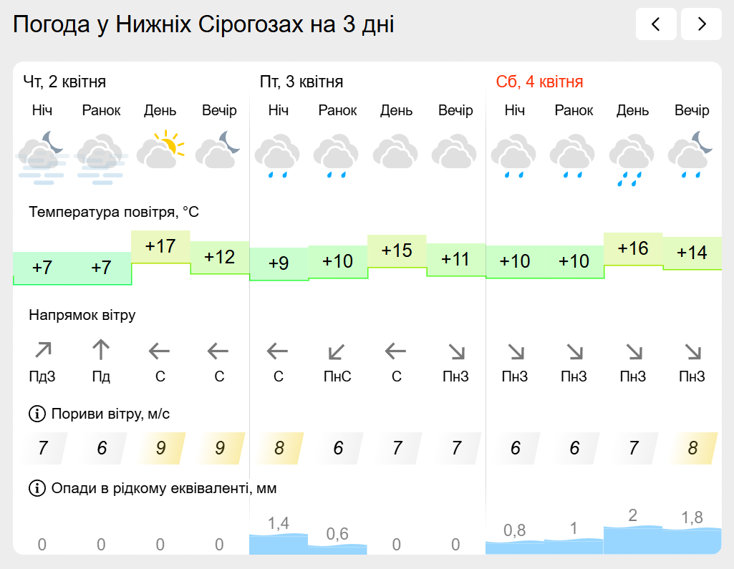This screenshot has width=734, height=569.
Task: Select the Thursday, 2 April heading
Action: tap(64, 82)
